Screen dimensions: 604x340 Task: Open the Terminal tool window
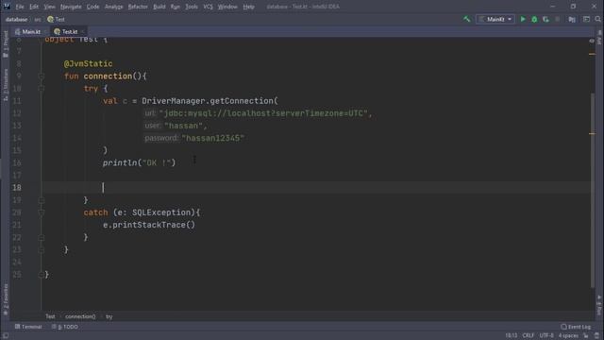28,327
